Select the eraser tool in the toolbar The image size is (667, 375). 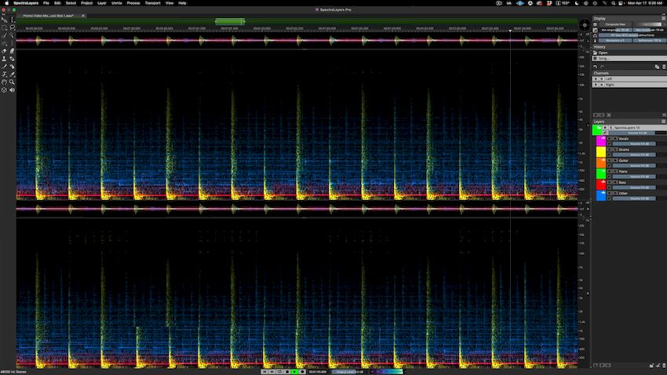4,51
